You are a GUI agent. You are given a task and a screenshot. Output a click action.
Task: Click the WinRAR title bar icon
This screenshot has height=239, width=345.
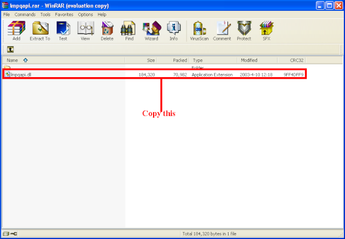point(5,5)
